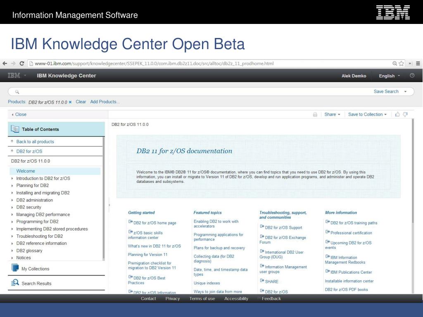Click the zoom magnifier in address bar
The image size is (423, 317).
394,64
